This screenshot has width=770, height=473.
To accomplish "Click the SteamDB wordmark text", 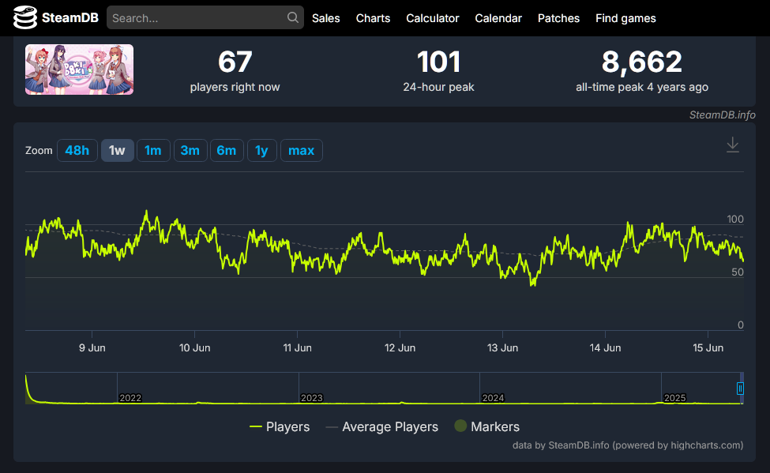I will (x=70, y=18).
